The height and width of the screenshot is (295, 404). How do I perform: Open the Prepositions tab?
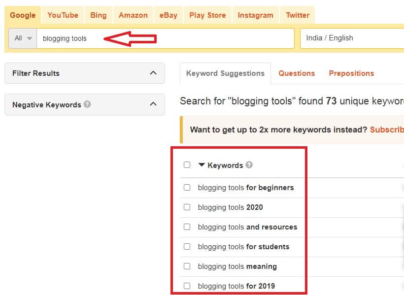pyautogui.click(x=351, y=73)
